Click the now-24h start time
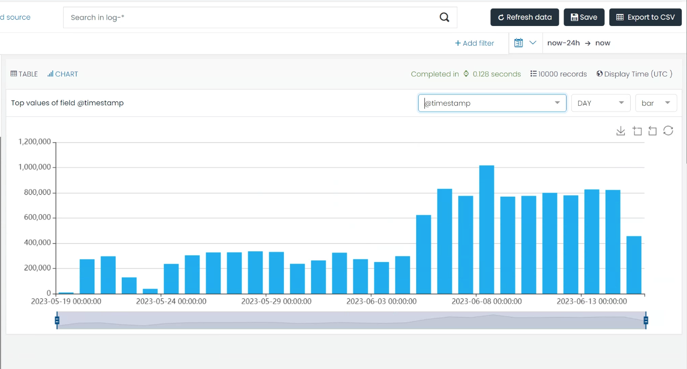 coord(564,43)
